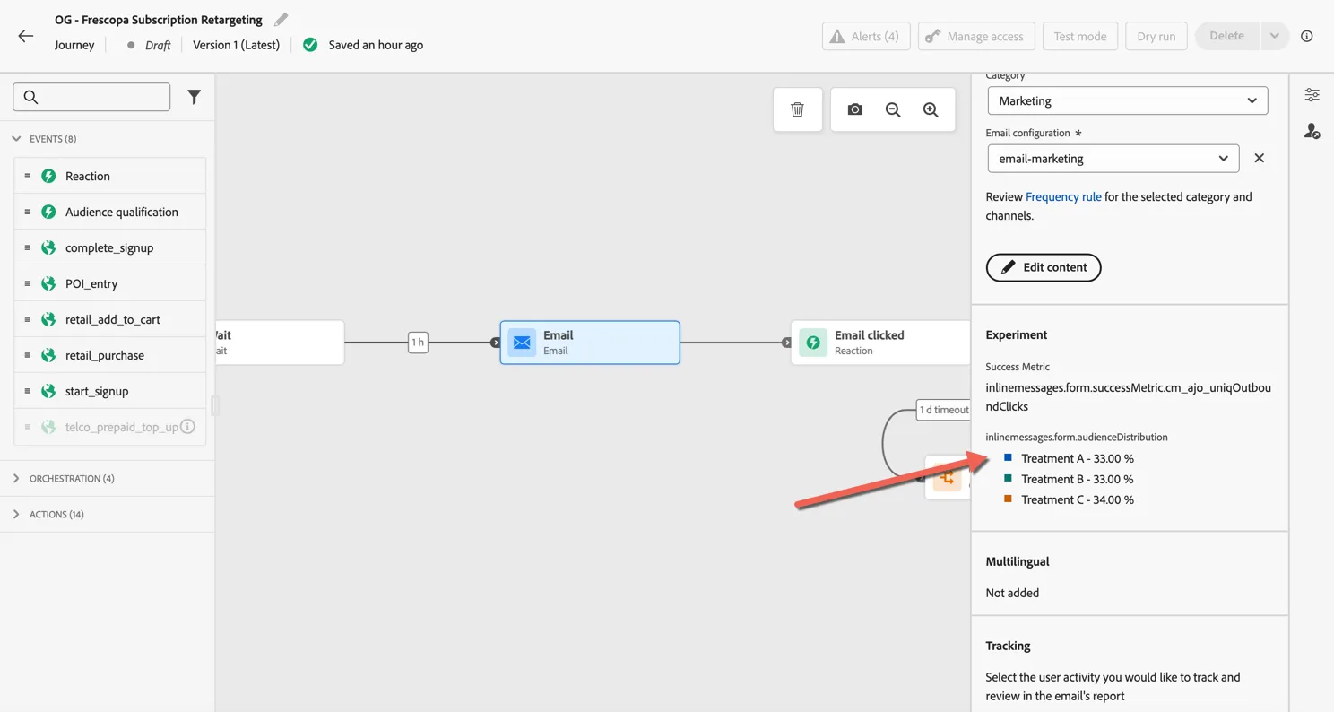Screen dimensions: 1334x712
Task: Click the Dry run button
Action: (1156, 36)
